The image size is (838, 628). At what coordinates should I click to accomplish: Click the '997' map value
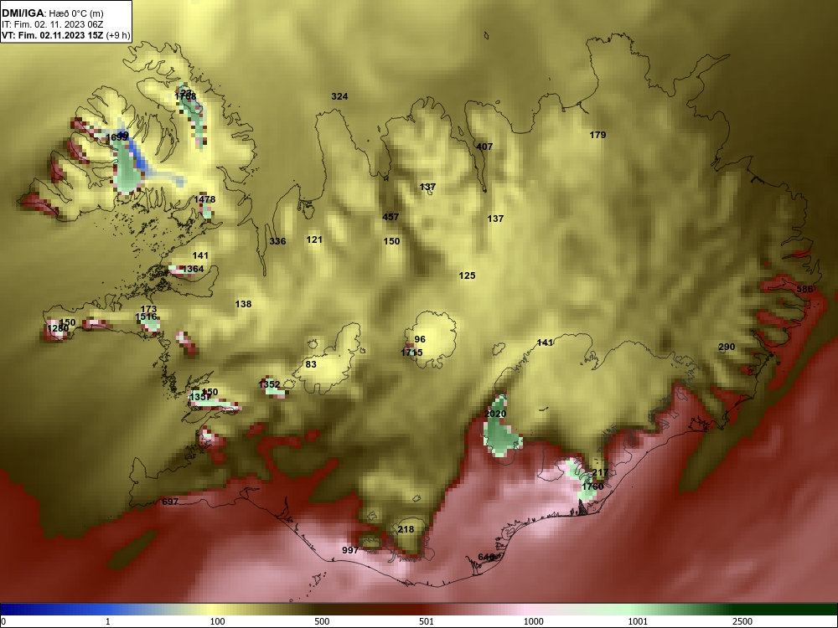pyautogui.click(x=350, y=551)
